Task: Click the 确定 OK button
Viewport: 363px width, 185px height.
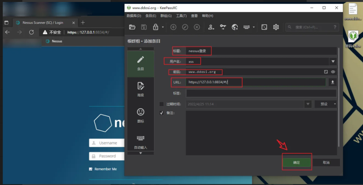Action: click(x=296, y=163)
